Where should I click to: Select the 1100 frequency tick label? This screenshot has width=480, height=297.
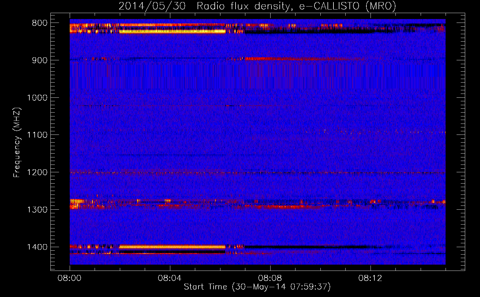[x=37, y=135]
